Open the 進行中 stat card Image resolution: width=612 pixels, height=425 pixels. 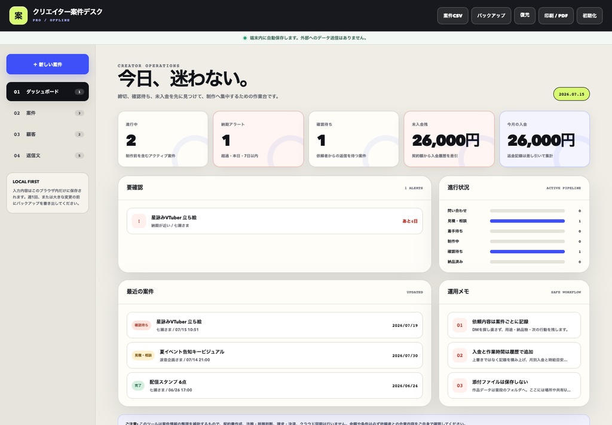[163, 139]
